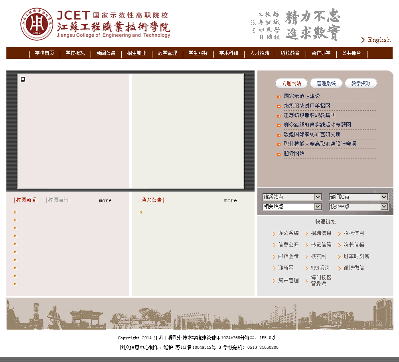399x362 pixels.
Task: Open 招生就业 menu item
Action: point(136,53)
